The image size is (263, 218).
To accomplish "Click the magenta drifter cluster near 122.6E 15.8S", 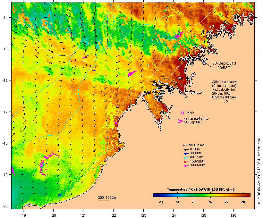I will (x=131, y=73).
